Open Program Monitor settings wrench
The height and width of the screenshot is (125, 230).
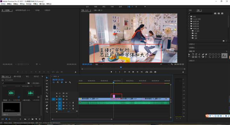(172, 64)
